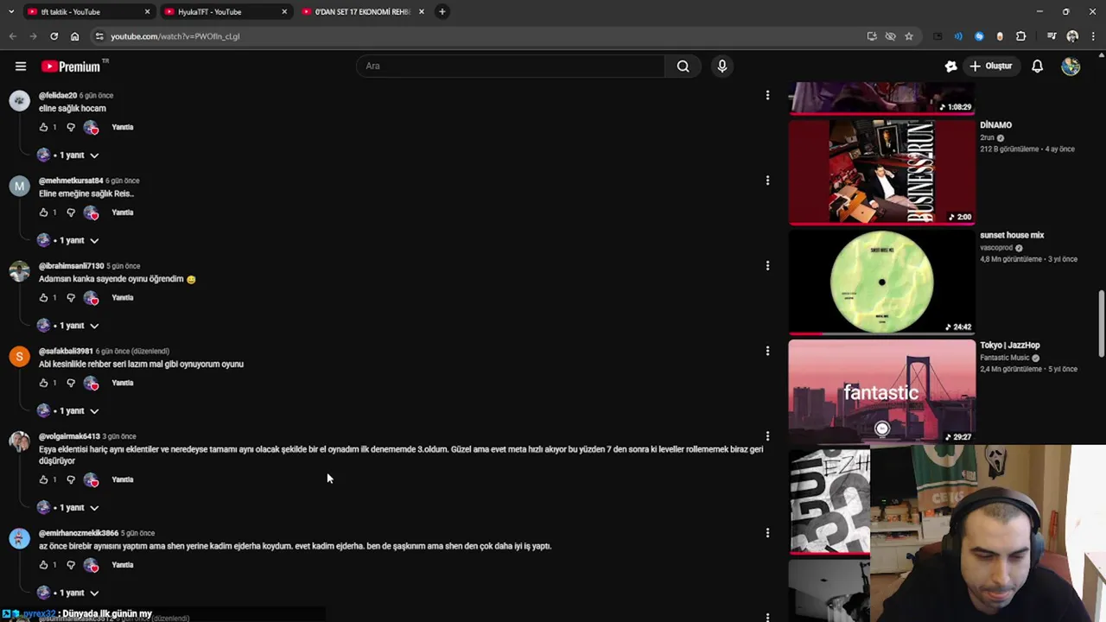
Task: Expand '1 yanıt' under @emirhanozmeklik5866 comment
Action: pyautogui.click(x=68, y=593)
